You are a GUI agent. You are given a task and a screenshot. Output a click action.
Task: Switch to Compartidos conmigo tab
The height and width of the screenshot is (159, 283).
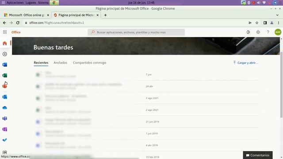click(x=89, y=63)
